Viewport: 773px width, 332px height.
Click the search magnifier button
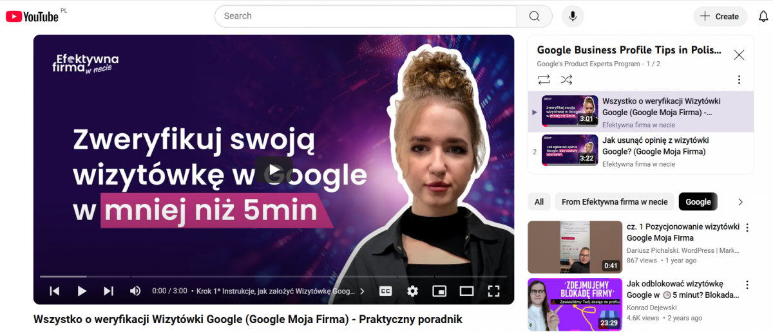pos(534,16)
